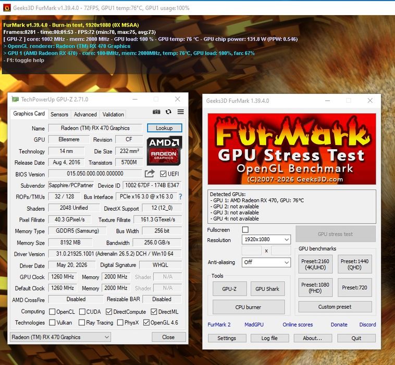This screenshot has height=365, width=395.
Task: Run the Preset:1440 (QHD) benchmark
Action: 354,264
